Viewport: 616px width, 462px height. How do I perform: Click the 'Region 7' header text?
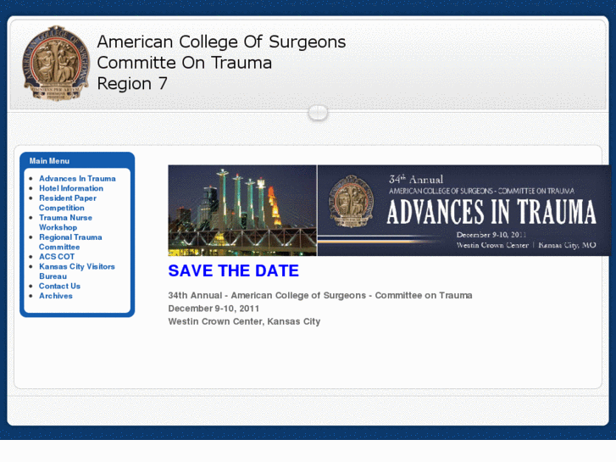click(132, 83)
